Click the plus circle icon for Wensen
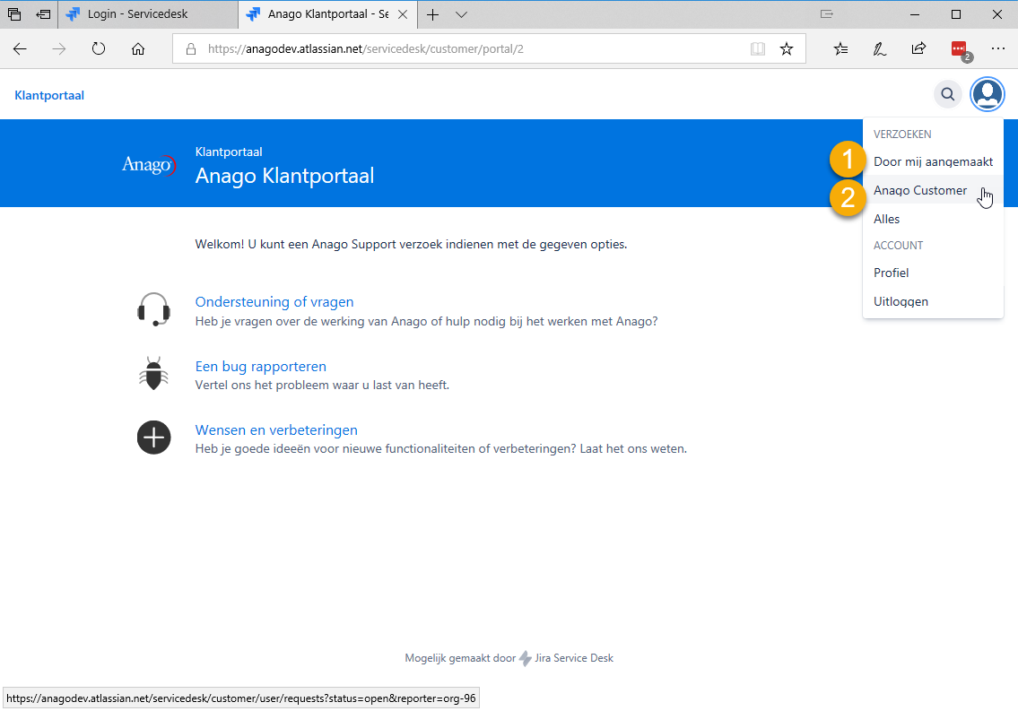The image size is (1018, 711). pos(154,438)
